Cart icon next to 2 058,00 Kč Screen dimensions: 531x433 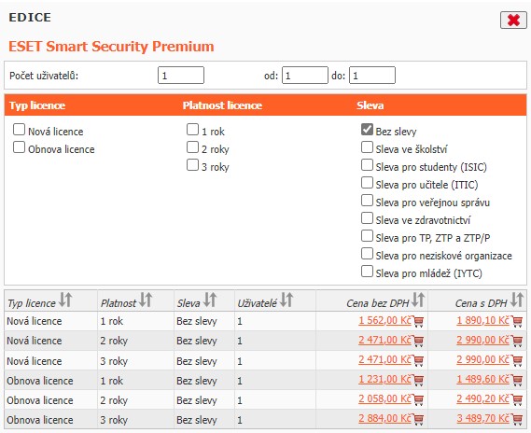419,399
